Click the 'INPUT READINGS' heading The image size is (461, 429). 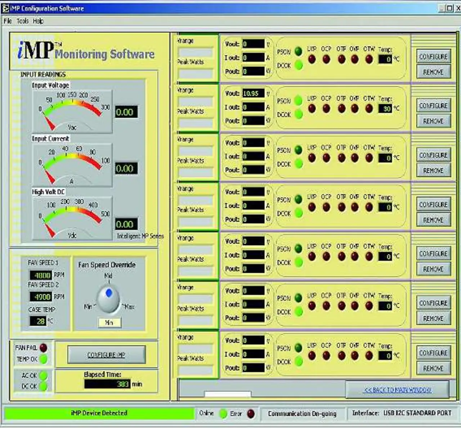click(x=43, y=74)
